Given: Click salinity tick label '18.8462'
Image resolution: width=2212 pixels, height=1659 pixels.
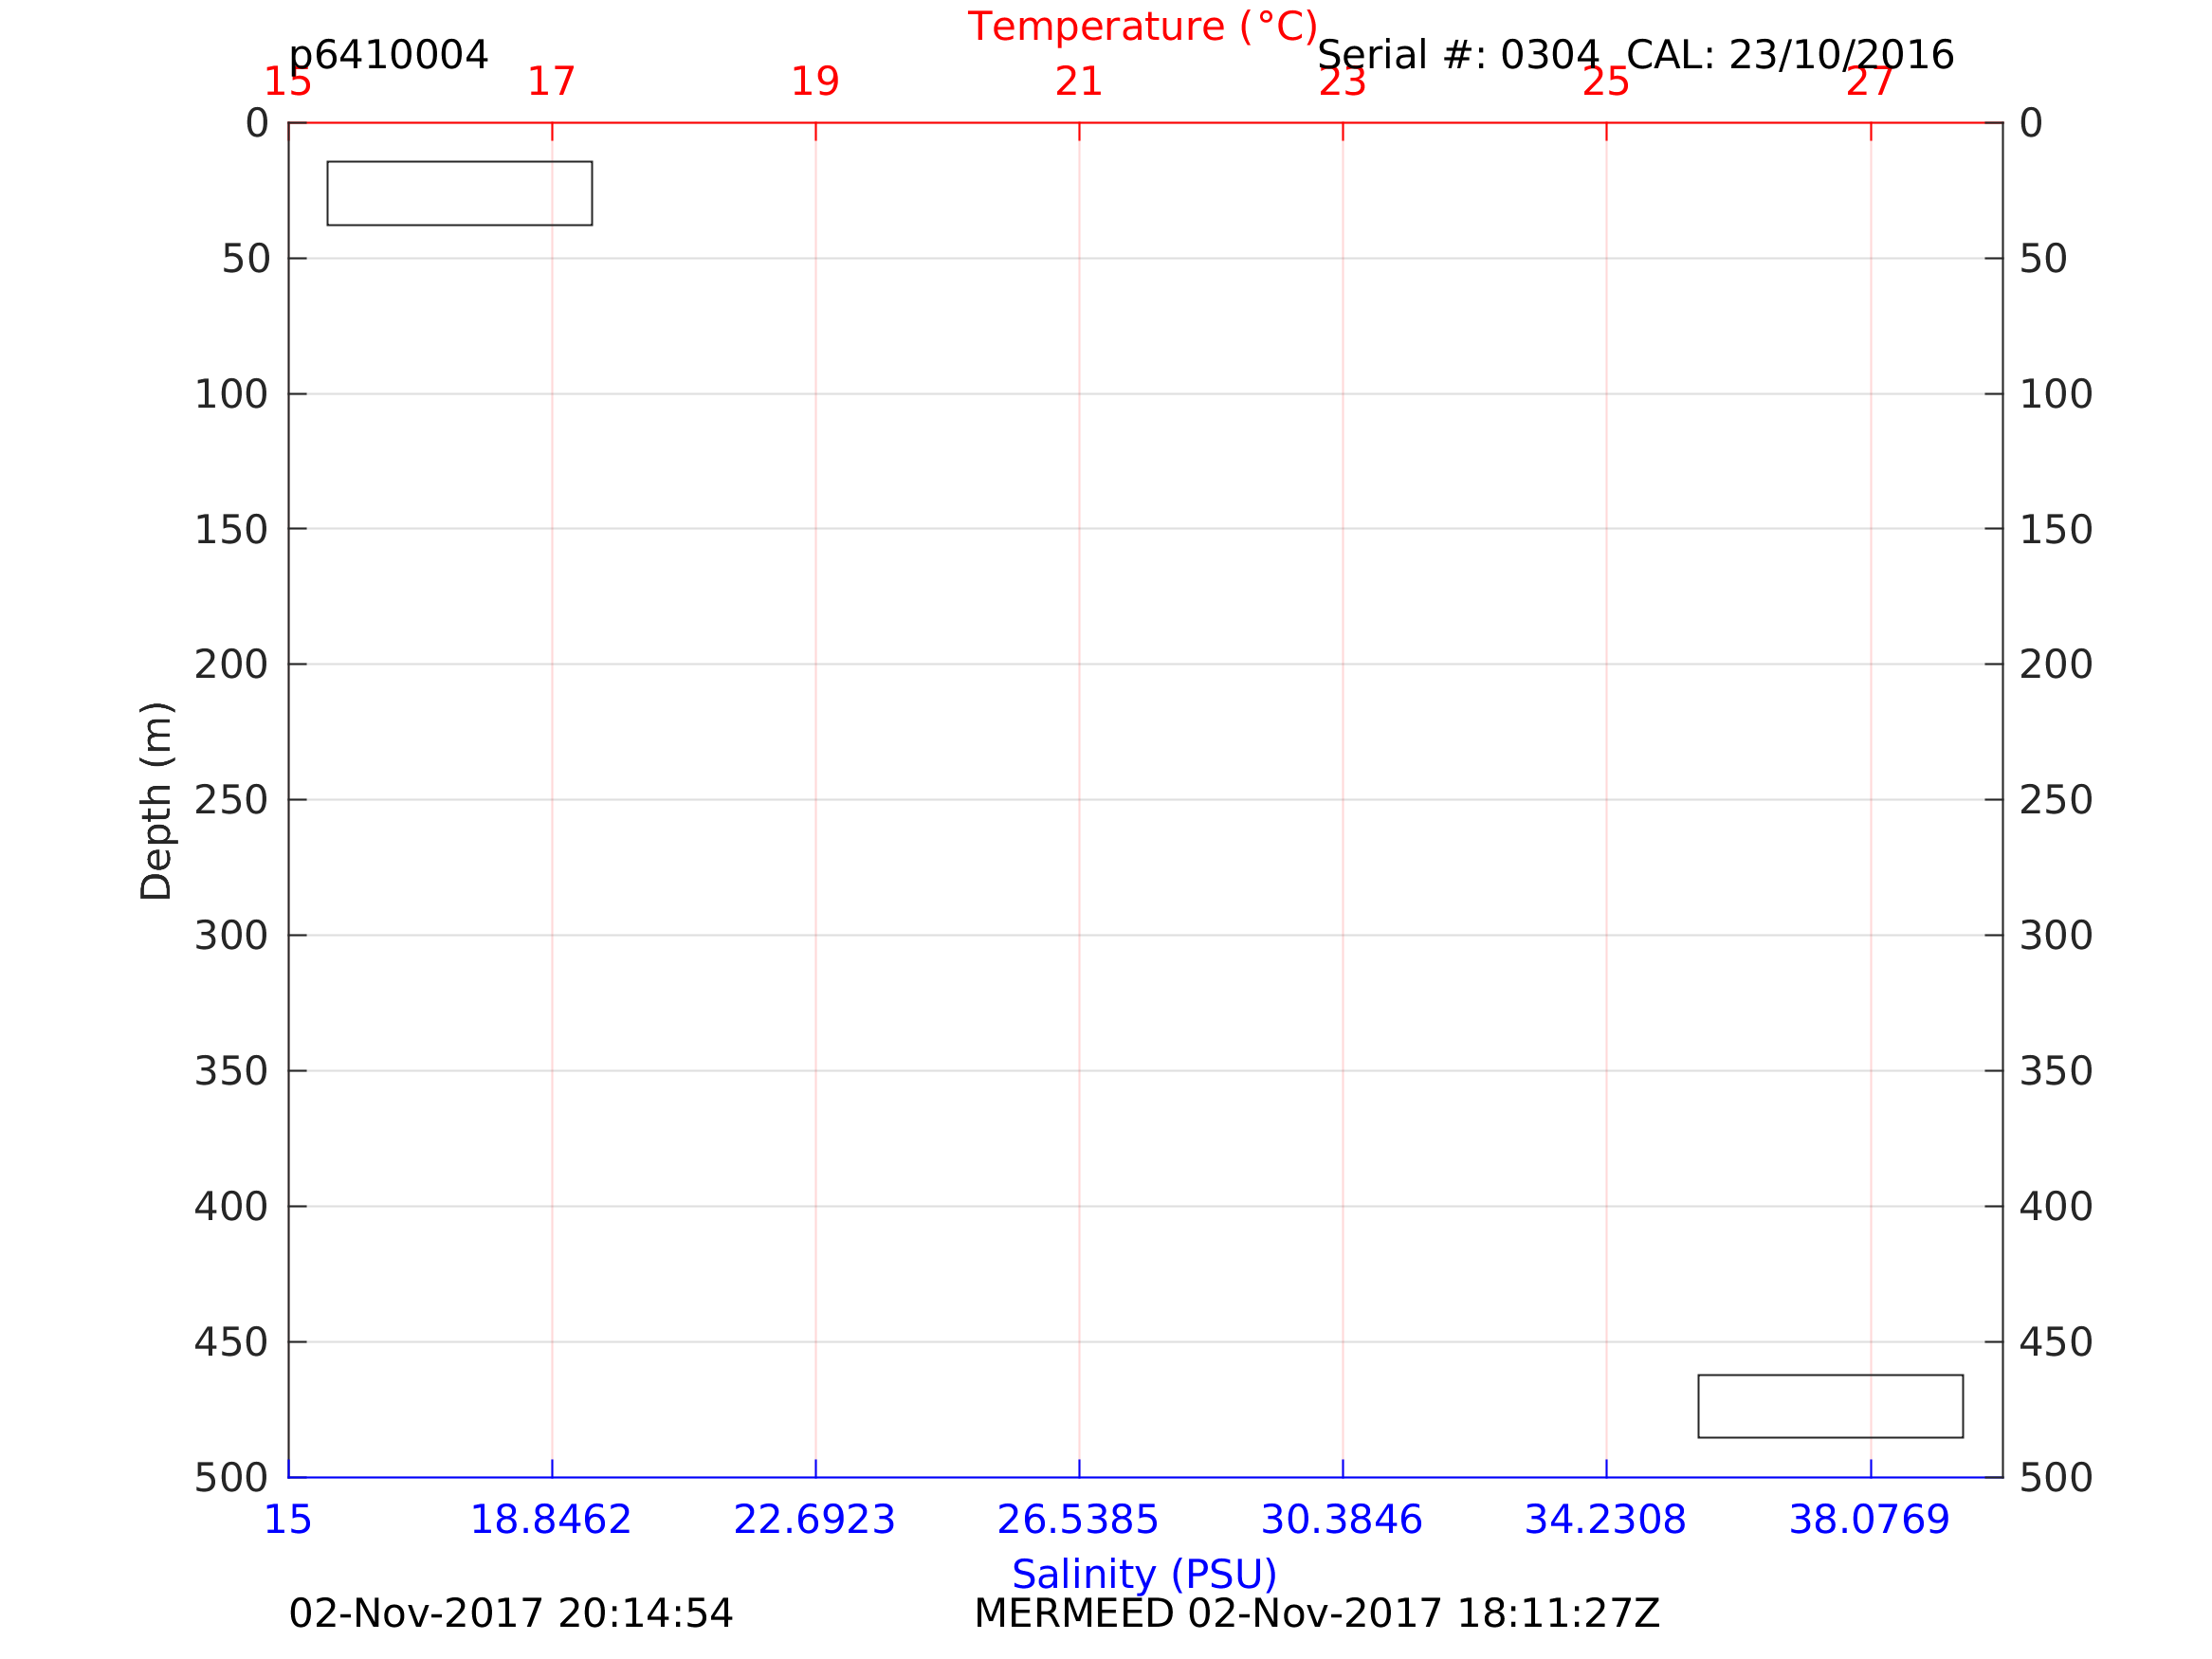Looking at the screenshot, I should 551,1520.
